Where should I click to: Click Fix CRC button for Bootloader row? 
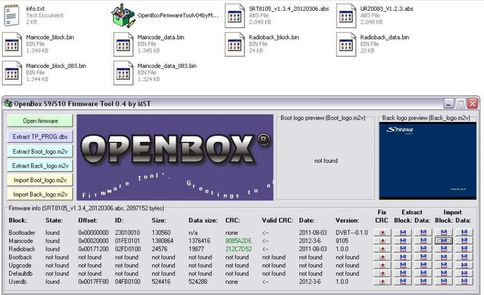pos(382,232)
